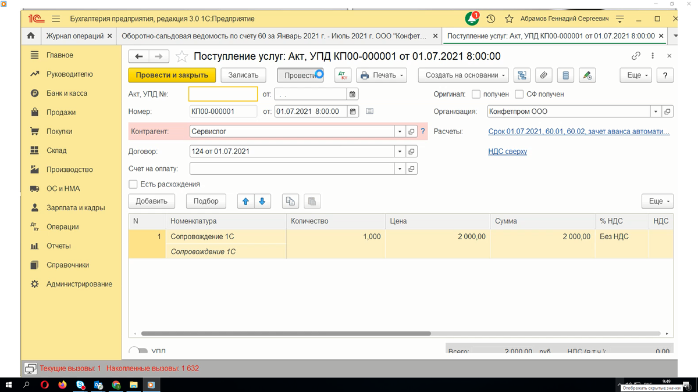The height and width of the screenshot is (392, 698).
Task: Open the Банк и касса section
Action: point(67,93)
